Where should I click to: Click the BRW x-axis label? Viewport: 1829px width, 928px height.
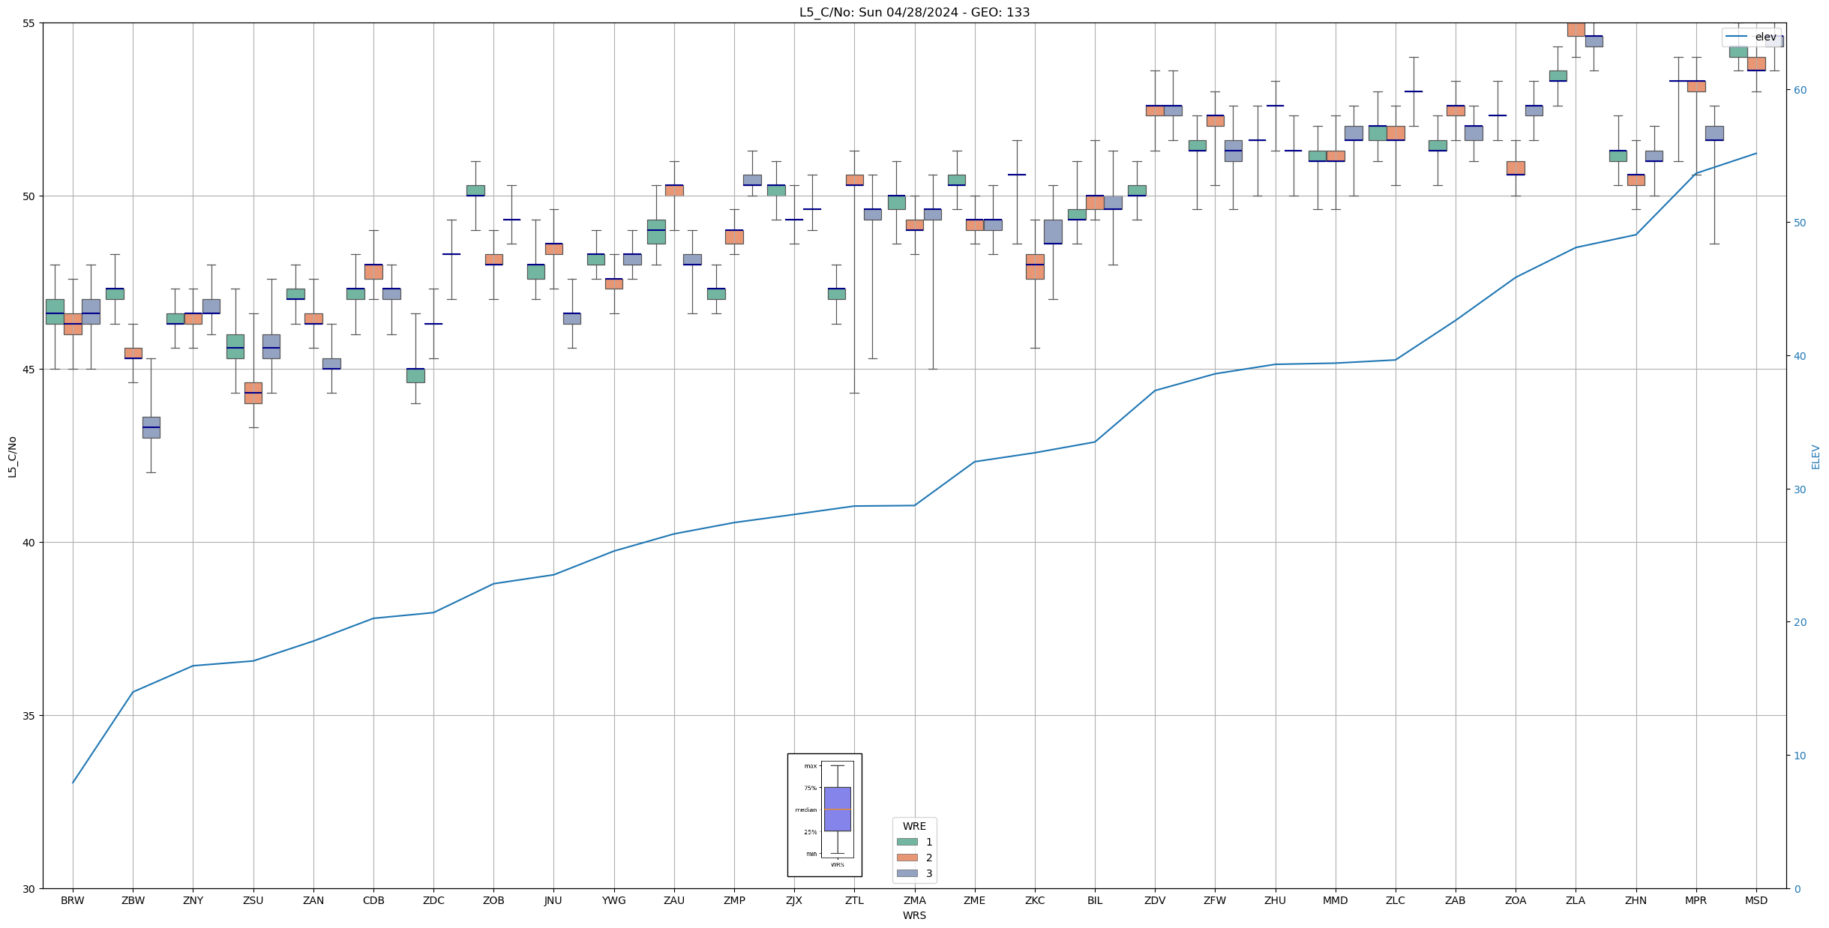pos(73,901)
